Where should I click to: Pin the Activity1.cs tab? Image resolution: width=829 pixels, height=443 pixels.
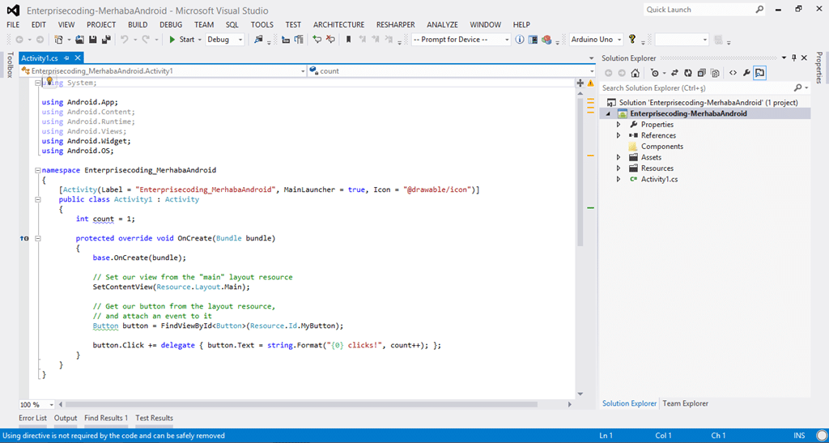click(67, 58)
